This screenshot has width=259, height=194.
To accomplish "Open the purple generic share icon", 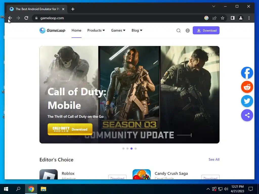I will tap(247, 115).
